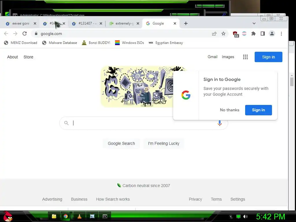The height and width of the screenshot is (222, 296).
Task: Search by voice with the microphone
Action: pos(220,123)
